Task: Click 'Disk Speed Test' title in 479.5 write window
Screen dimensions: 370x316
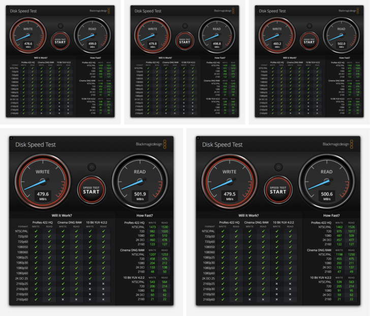Action: (x=222, y=145)
